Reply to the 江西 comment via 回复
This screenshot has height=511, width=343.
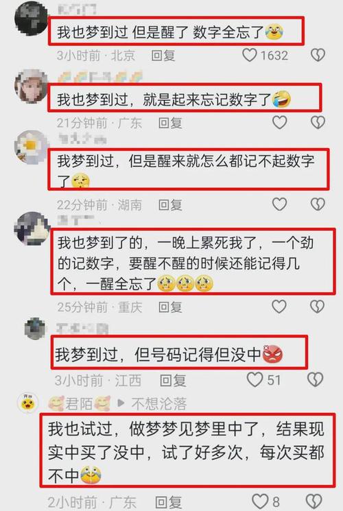(x=173, y=380)
